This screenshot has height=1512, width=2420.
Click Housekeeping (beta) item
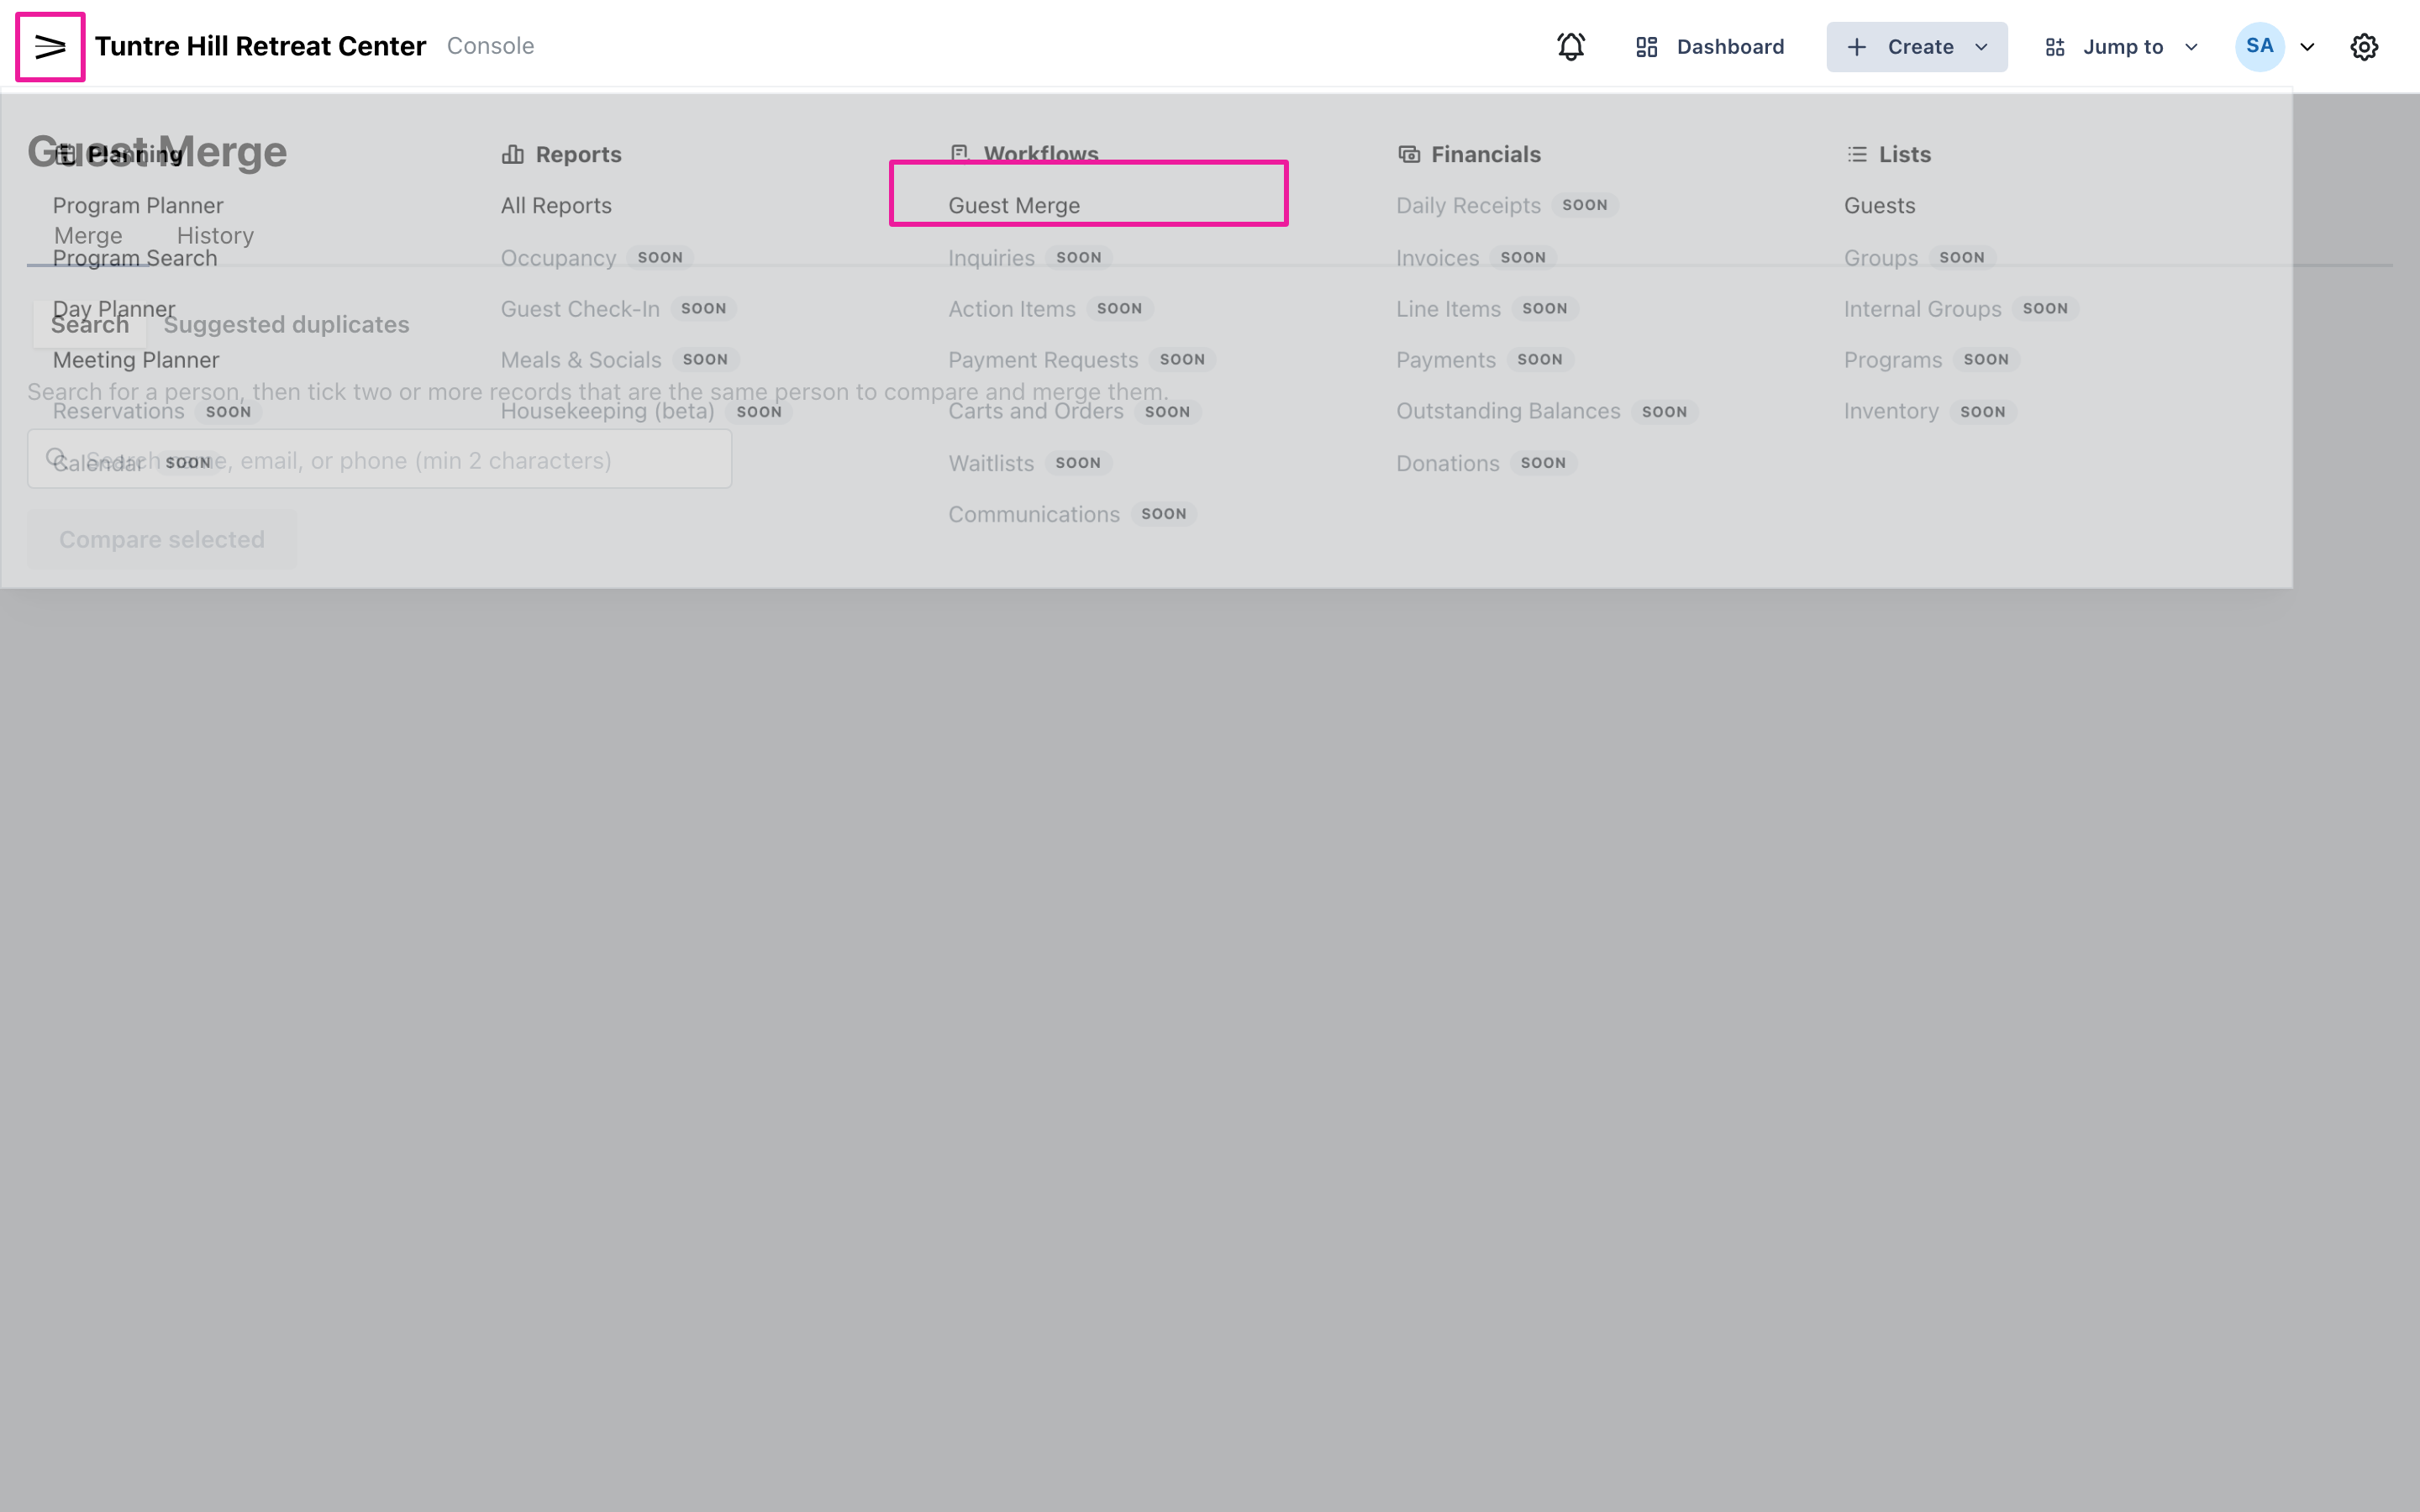[x=607, y=411]
